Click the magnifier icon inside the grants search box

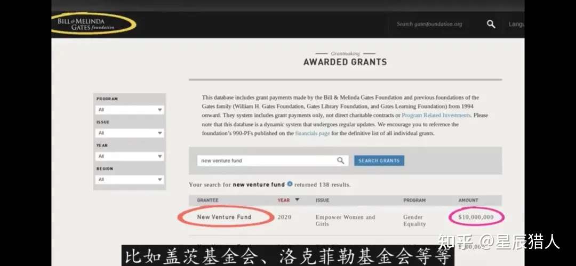tap(340, 160)
